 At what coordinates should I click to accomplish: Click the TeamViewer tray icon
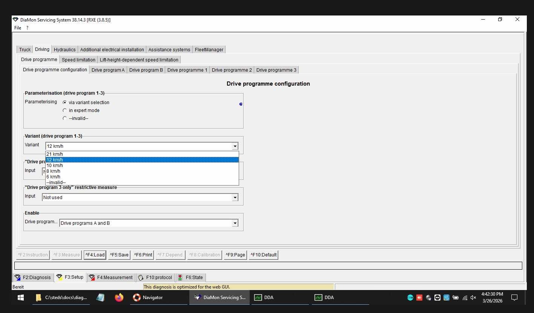(x=437, y=298)
